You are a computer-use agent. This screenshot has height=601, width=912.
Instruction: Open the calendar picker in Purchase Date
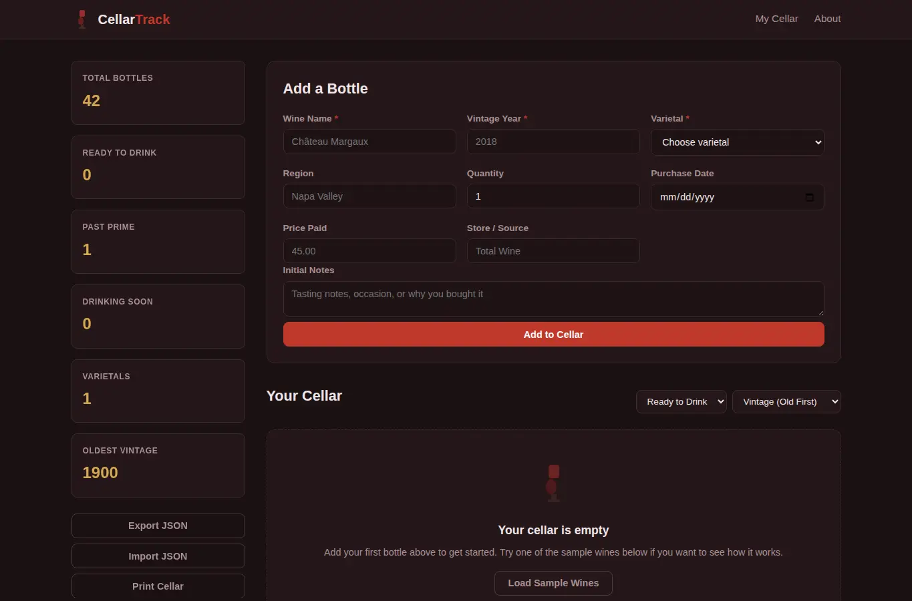tap(809, 197)
